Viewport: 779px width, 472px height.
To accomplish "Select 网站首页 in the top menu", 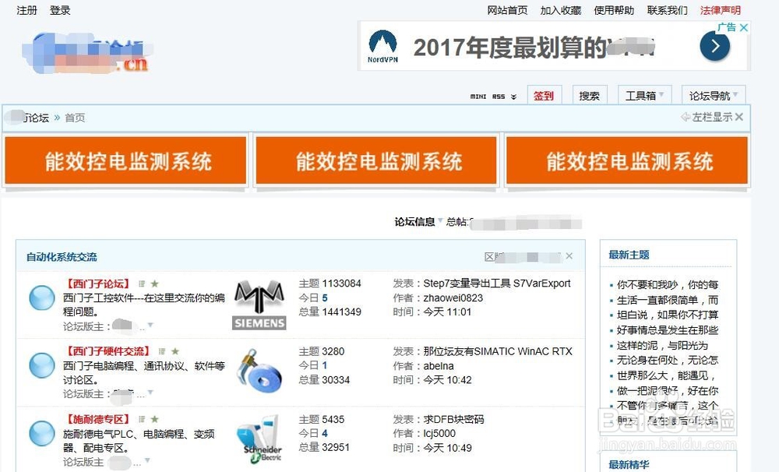I will click(x=508, y=10).
